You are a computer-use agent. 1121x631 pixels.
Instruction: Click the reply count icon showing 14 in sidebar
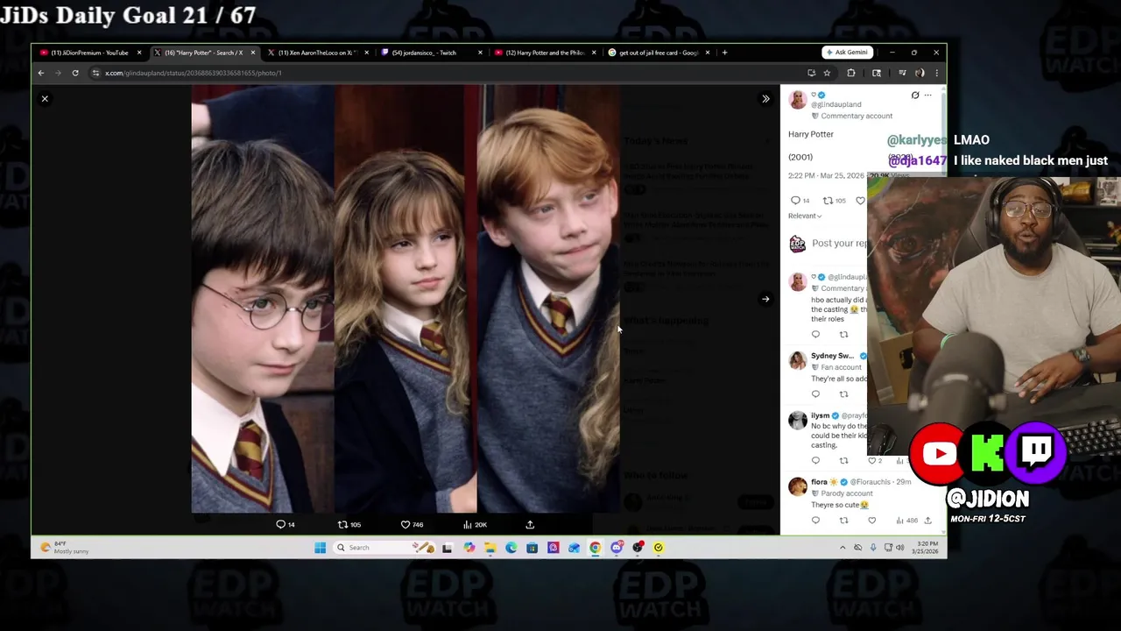coord(795,201)
